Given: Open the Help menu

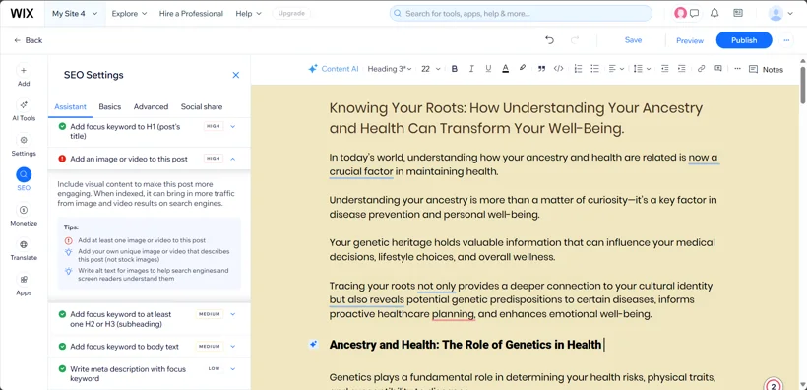Looking at the screenshot, I should (x=249, y=14).
